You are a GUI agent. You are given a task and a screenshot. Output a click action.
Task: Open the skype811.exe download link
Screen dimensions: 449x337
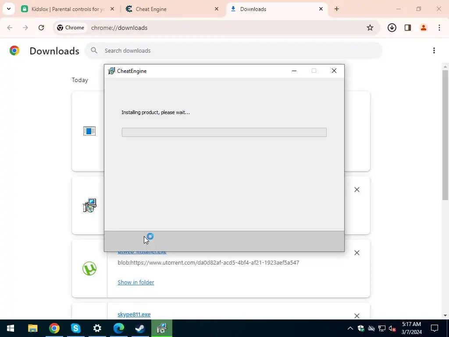coord(134,314)
